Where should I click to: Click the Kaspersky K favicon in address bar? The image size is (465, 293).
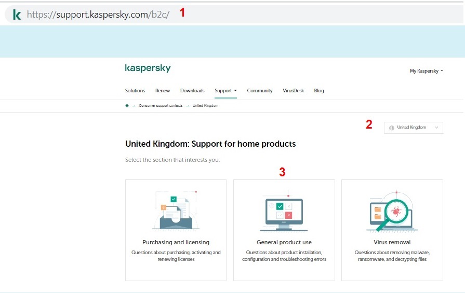pyautogui.click(x=17, y=15)
